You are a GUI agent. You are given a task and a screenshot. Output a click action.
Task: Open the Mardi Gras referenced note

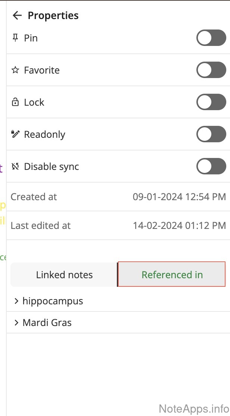[47, 323]
